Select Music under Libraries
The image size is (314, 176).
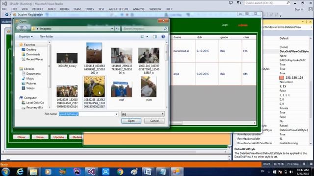tap(30, 78)
